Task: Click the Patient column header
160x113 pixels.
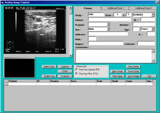Action: pos(22,81)
